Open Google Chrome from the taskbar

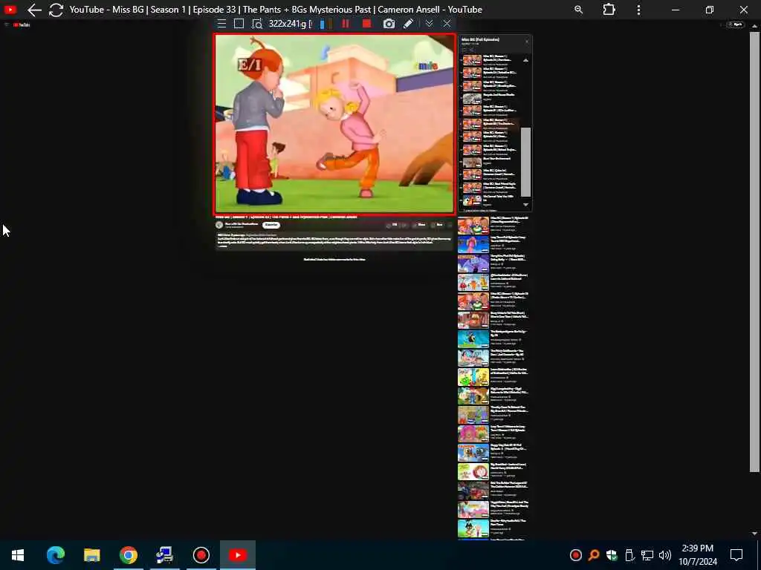tap(128, 555)
